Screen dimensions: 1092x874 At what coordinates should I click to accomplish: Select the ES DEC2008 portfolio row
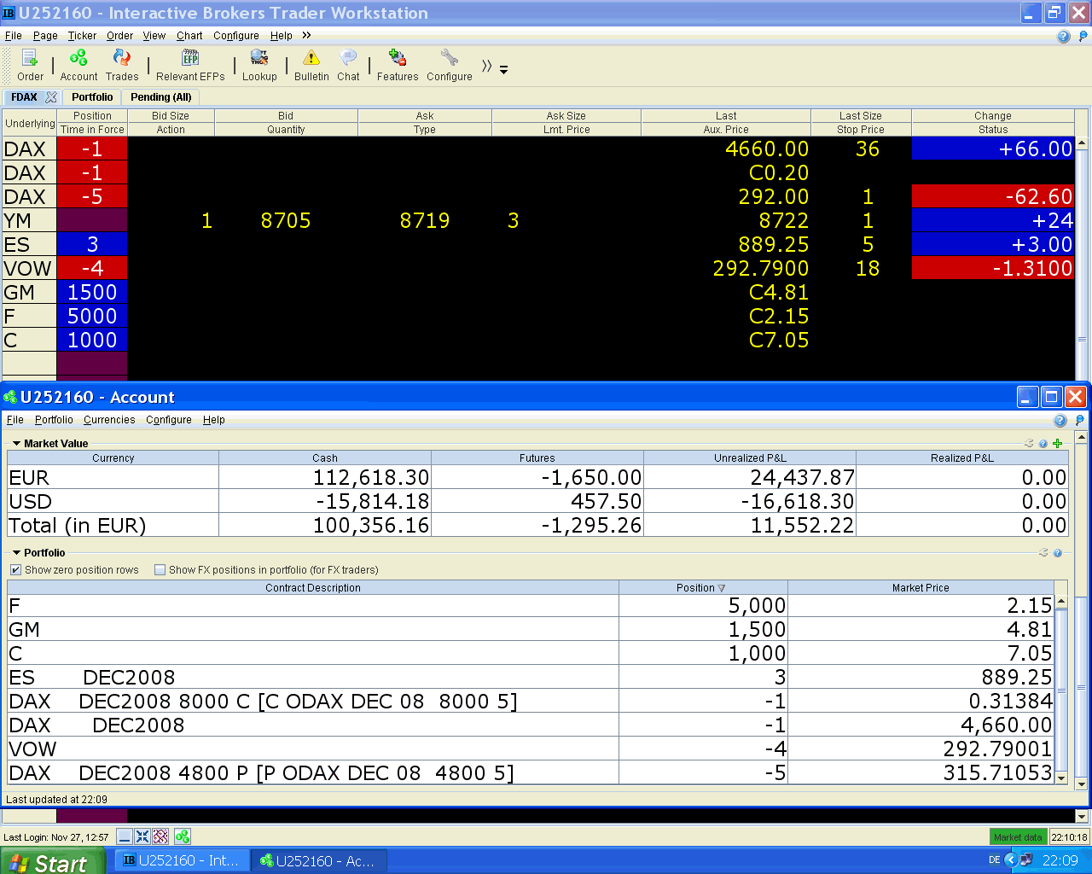click(531, 677)
